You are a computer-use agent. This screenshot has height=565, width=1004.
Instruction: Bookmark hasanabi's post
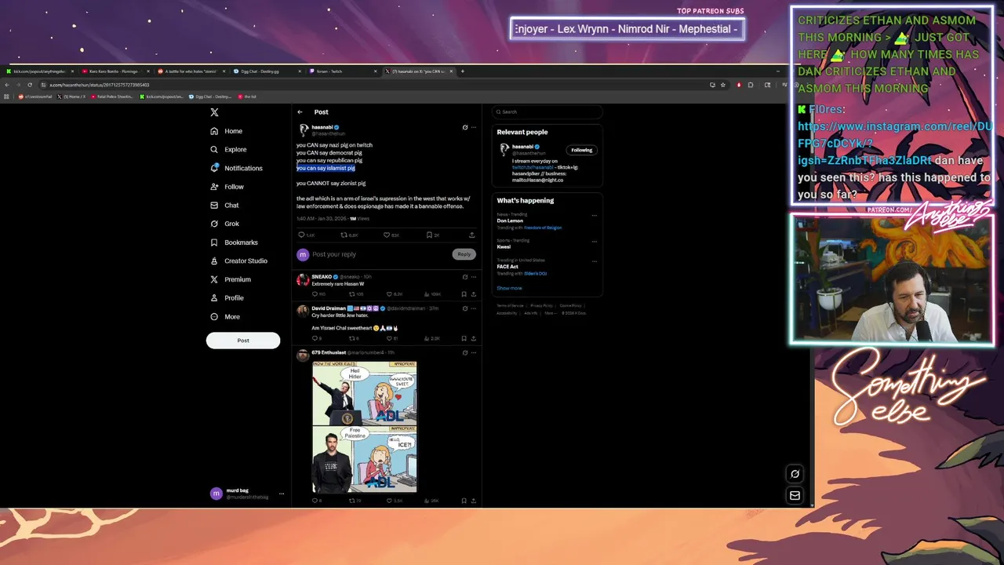click(x=429, y=235)
